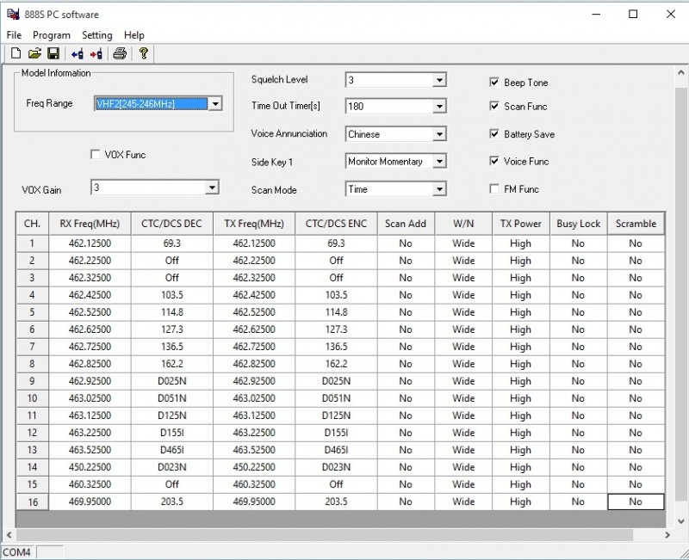Open the Squelch Level dropdown
The image size is (689, 560).
click(439, 80)
